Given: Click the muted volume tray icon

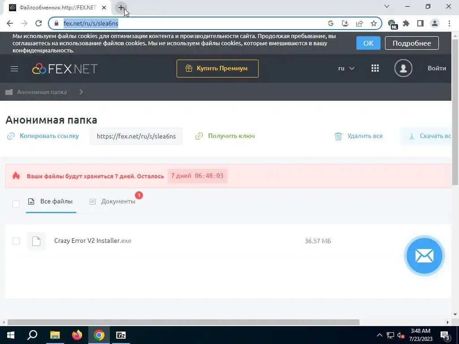Looking at the screenshot, I should [401, 335].
